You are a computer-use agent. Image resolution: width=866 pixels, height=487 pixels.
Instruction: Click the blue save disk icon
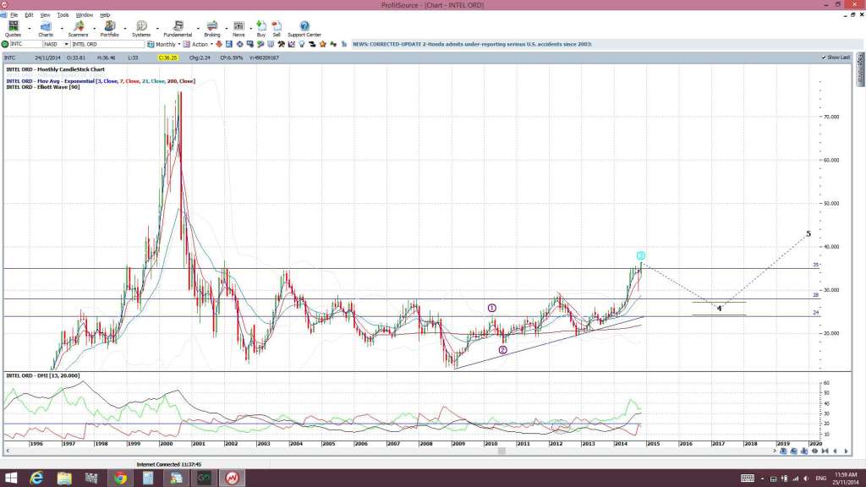[x=228, y=44]
